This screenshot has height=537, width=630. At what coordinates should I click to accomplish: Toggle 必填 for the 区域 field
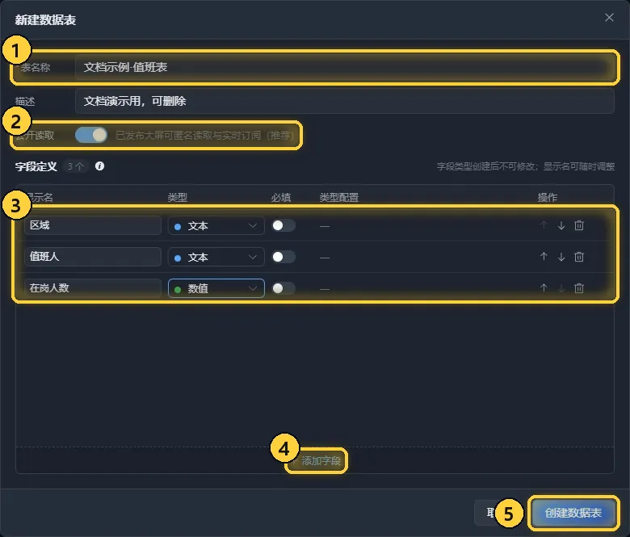(x=283, y=225)
